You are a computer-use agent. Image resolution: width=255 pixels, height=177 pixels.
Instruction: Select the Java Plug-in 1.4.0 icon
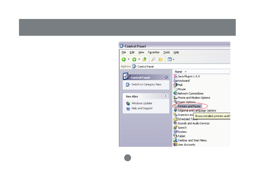tap(175, 76)
